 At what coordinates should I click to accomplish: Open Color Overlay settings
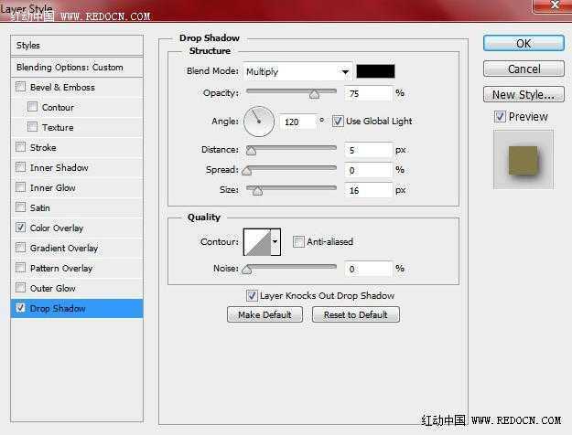pyautogui.click(x=57, y=228)
